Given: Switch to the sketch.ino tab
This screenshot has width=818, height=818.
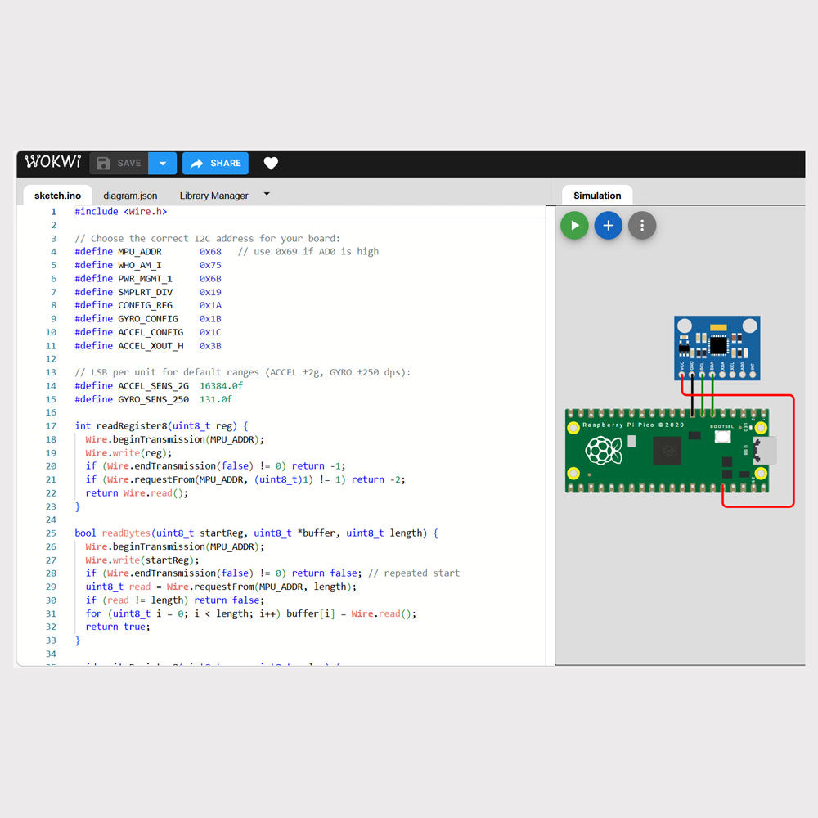Looking at the screenshot, I should point(57,196).
